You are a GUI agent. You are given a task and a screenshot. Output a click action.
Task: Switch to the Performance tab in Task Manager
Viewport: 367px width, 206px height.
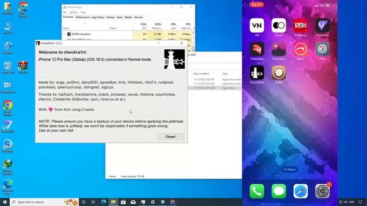83,17
